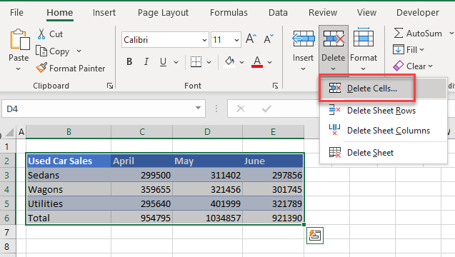
Task: Open the Quick Analysis icon below the table
Action: 315,236
